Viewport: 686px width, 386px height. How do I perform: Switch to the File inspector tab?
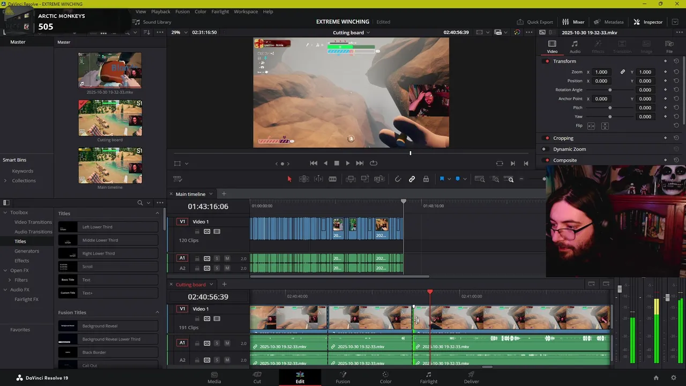click(x=669, y=47)
